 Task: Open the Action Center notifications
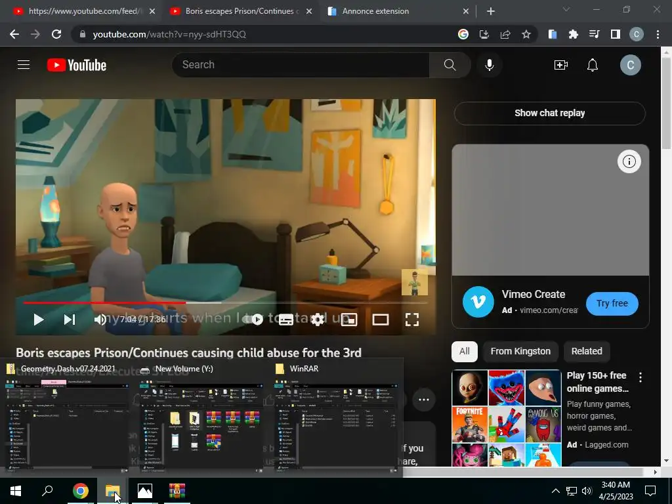click(x=650, y=491)
